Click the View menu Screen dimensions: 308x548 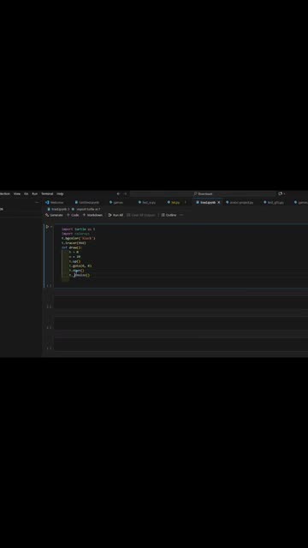coord(17,194)
